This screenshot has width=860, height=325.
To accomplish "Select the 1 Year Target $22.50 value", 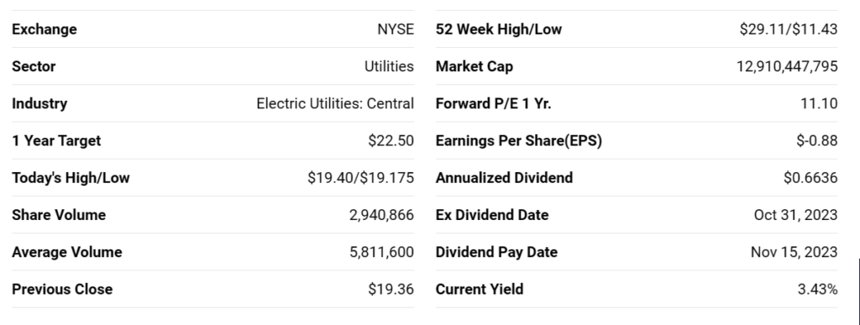I will click(391, 141).
